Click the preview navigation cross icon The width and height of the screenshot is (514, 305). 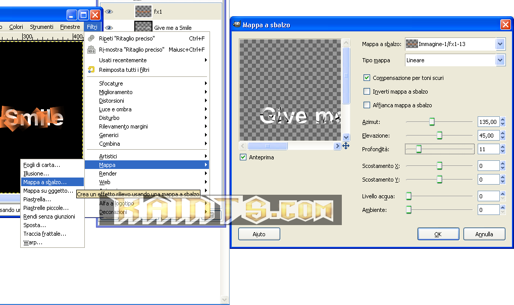point(346,146)
